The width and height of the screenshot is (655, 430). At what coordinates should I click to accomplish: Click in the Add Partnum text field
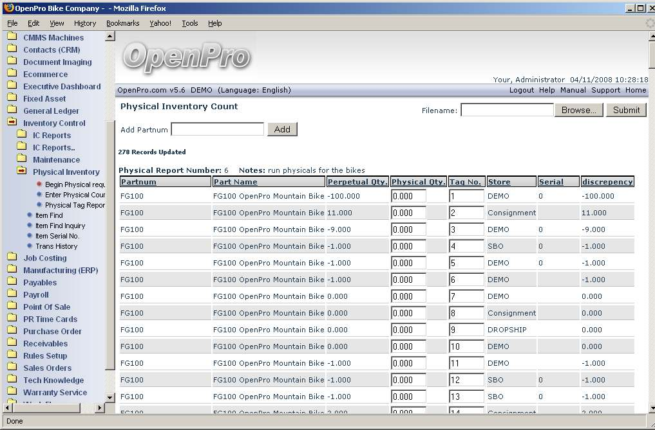coord(217,129)
